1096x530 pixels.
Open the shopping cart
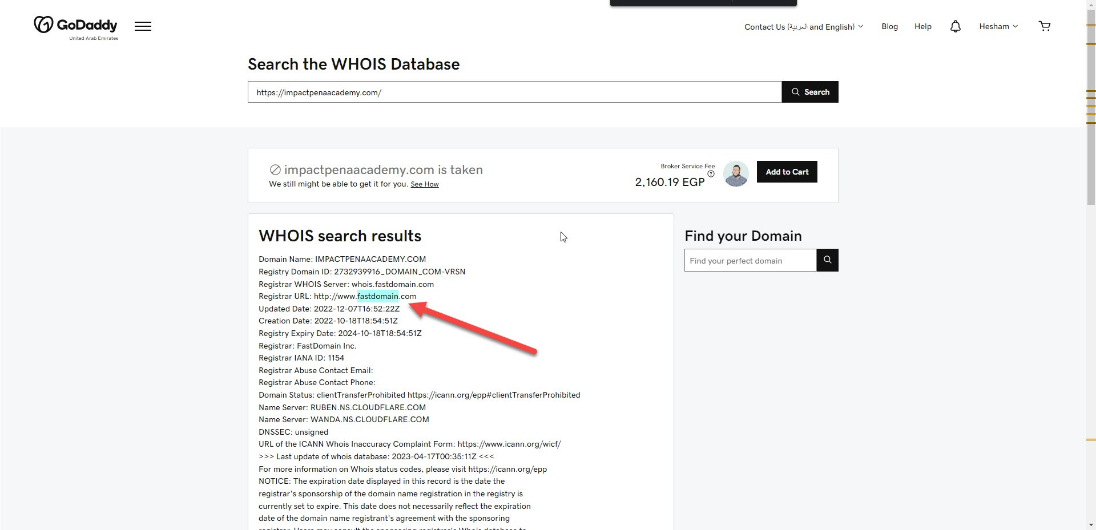pos(1044,26)
